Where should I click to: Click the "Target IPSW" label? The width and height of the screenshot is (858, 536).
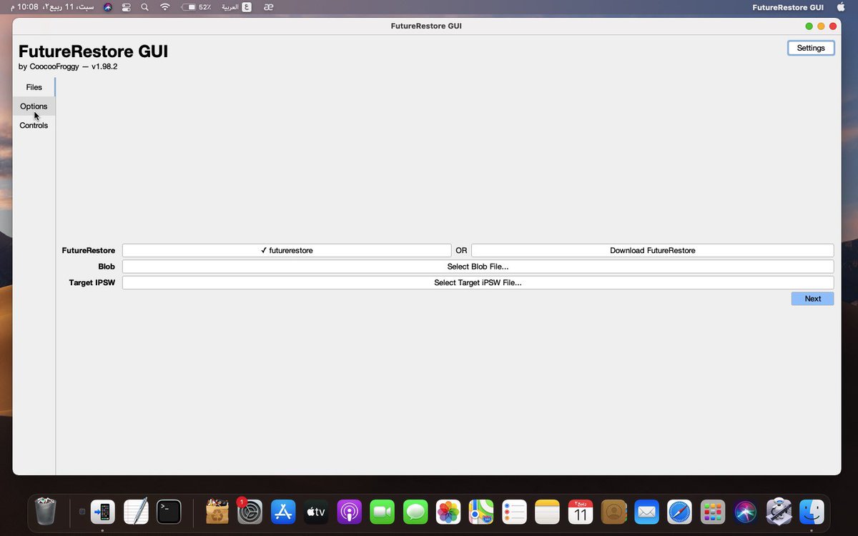click(92, 283)
